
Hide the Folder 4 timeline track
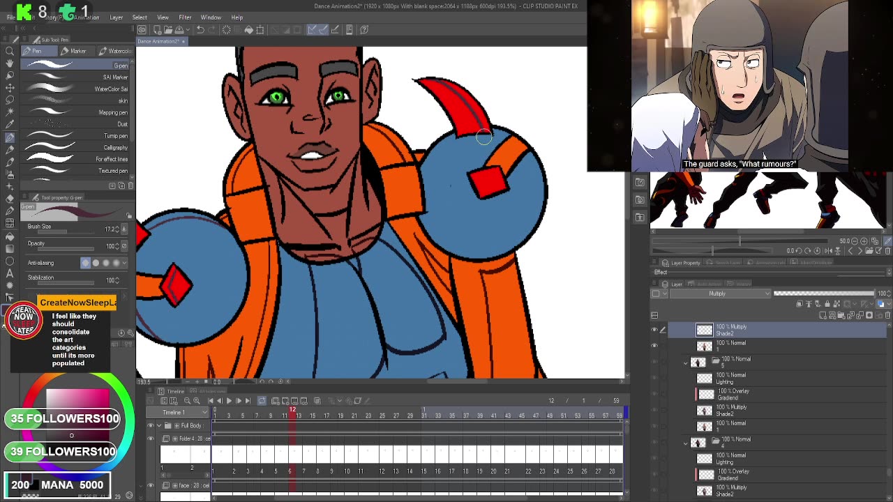tap(150, 439)
